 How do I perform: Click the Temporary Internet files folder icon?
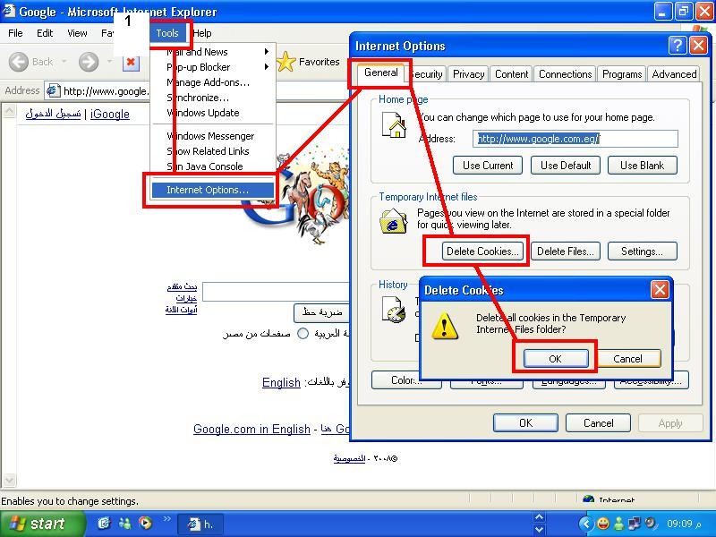[393, 221]
